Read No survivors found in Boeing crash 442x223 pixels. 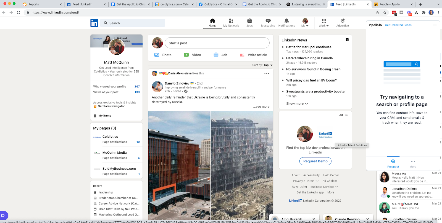(313, 69)
